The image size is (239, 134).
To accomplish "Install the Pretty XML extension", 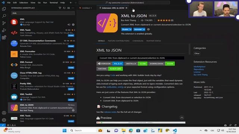I will (x=71, y=89).
